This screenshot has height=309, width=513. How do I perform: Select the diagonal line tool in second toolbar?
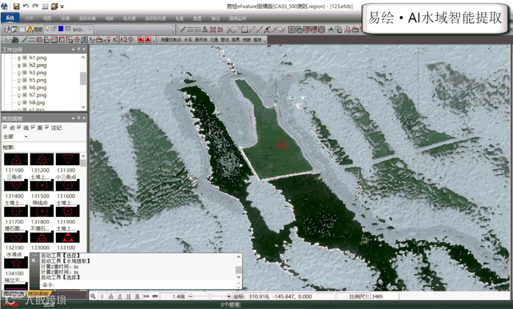pyautogui.click(x=25, y=40)
